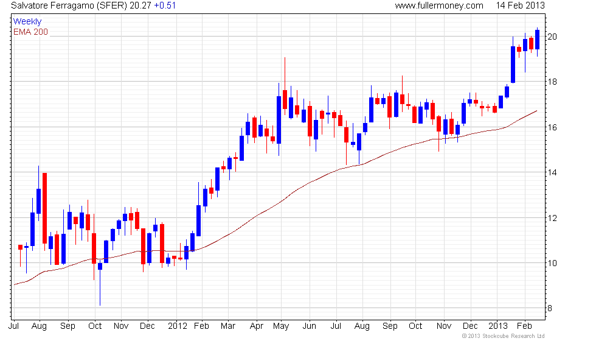Click the blue candle with the lowest wick near 8
The image size is (596, 341).
(x=100, y=284)
